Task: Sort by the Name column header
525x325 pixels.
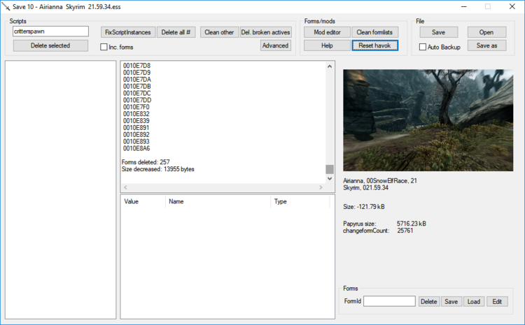Action: click(x=218, y=201)
